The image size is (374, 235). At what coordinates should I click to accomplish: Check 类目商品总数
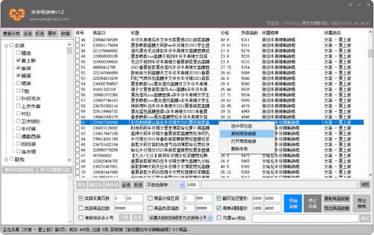80,208
